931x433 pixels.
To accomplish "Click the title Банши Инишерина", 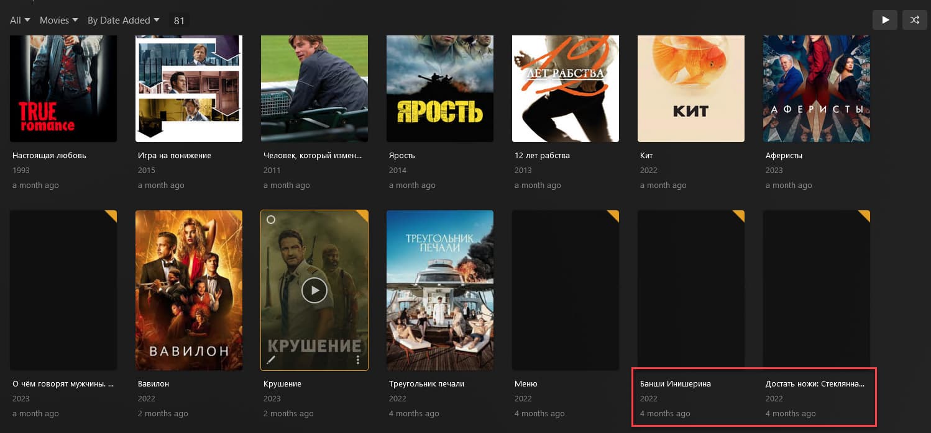I will pyautogui.click(x=676, y=384).
